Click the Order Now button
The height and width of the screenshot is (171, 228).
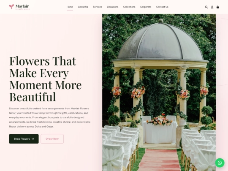tap(52, 139)
